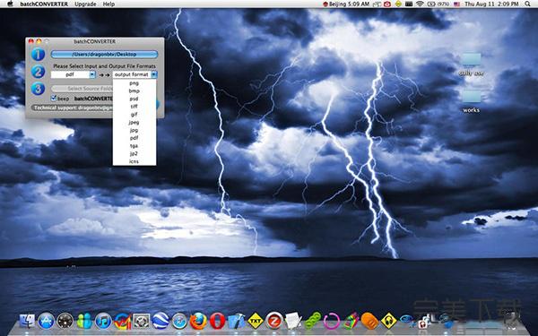Open the yellow TXT diamond app in dock
This screenshot has width=538, height=336.
click(x=256, y=322)
